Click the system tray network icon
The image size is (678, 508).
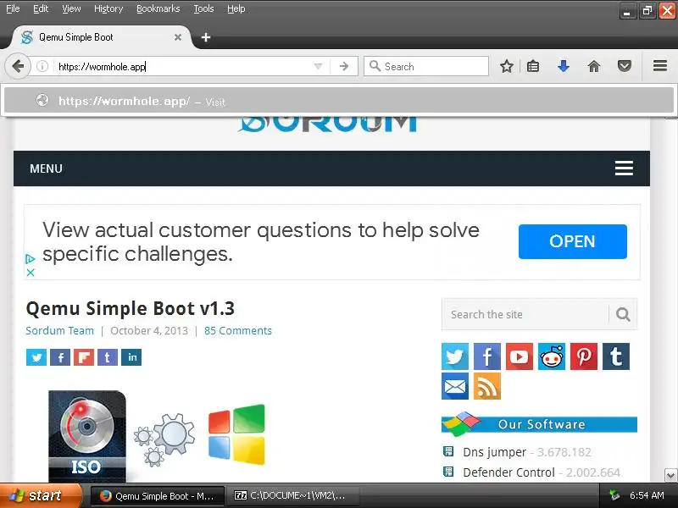[x=614, y=495]
